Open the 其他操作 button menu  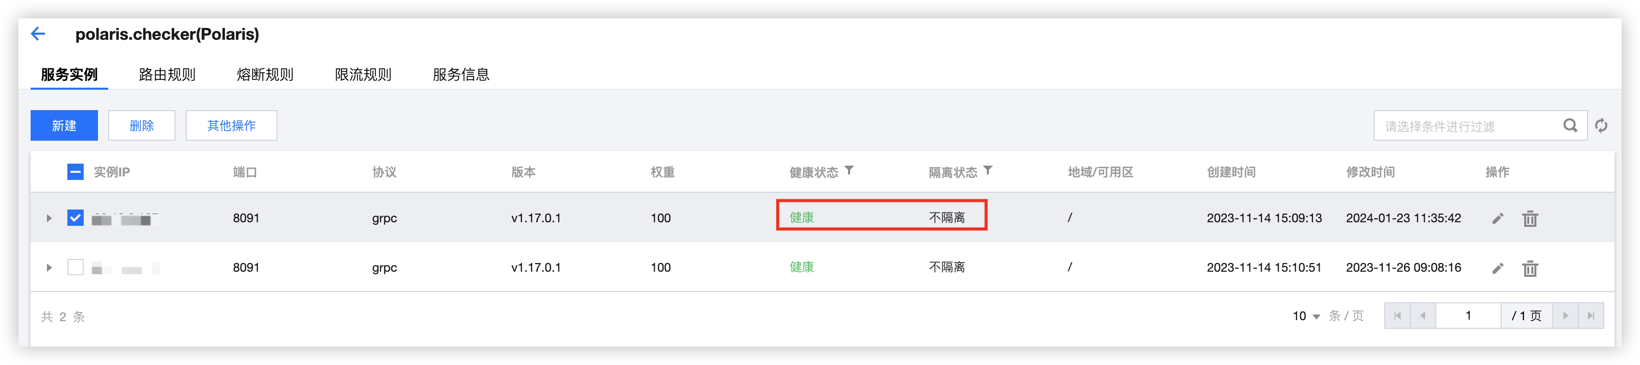(231, 125)
